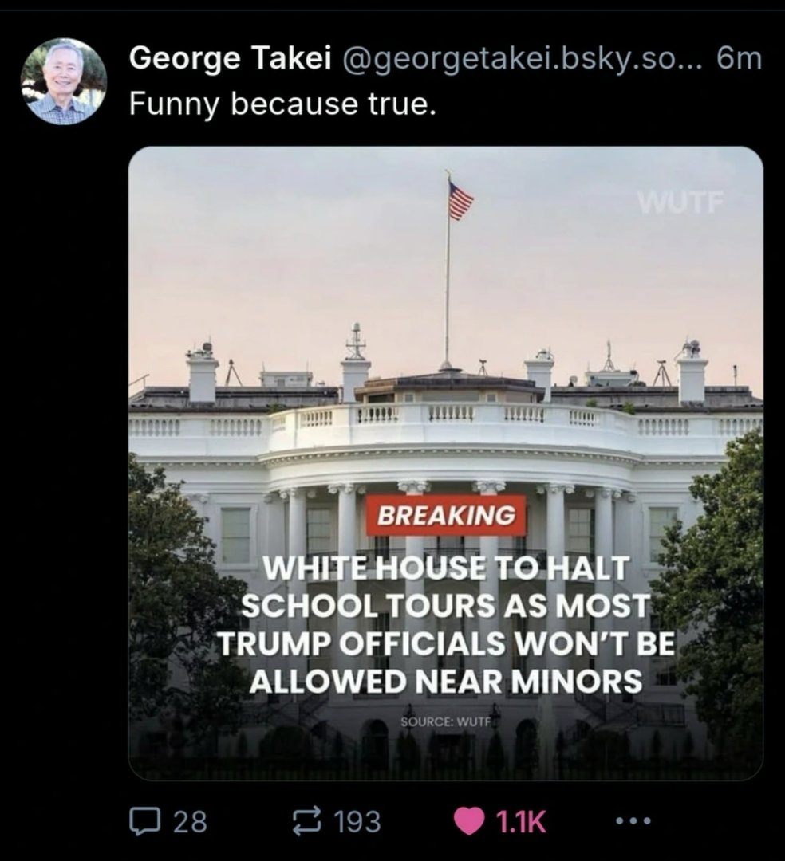Open the reply comment icon
The height and width of the screenshot is (861, 785).
[x=145, y=821]
